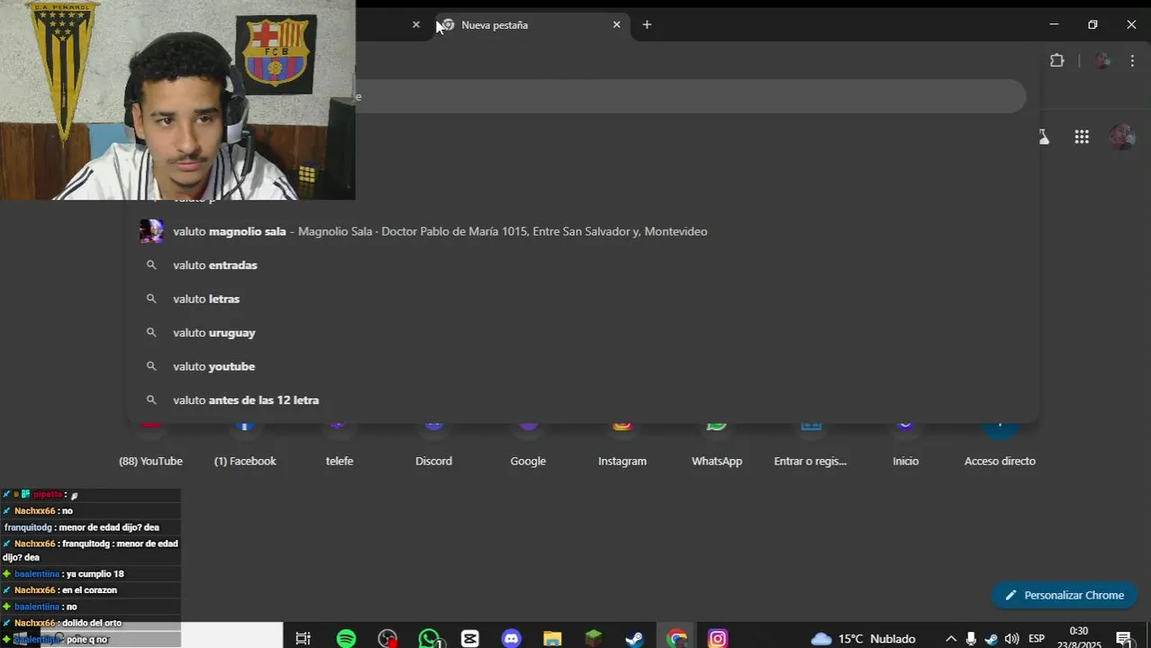1151x648 pixels.
Task: Click the ESP language indicator
Action: [x=1037, y=639]
